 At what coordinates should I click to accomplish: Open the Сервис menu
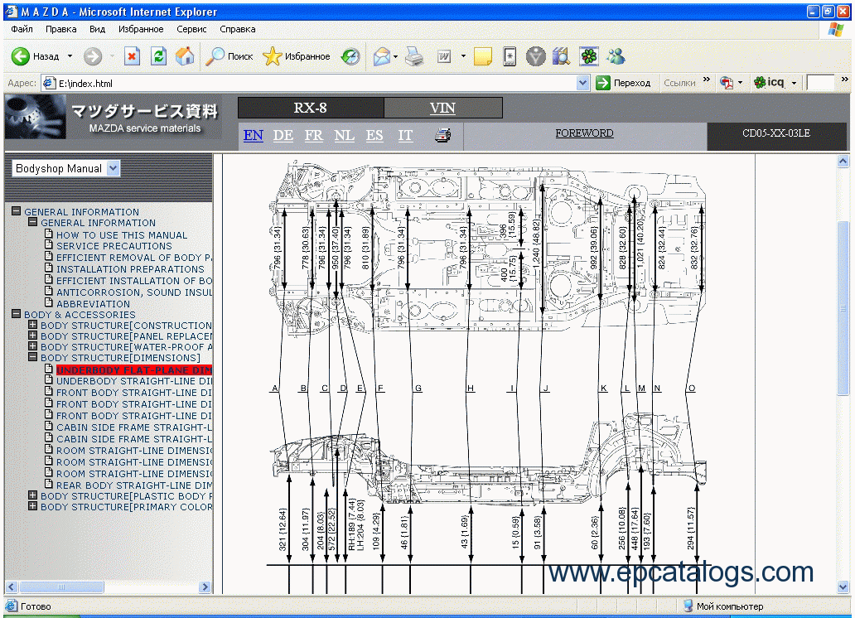pyautogui.click(x=191, y=29)
